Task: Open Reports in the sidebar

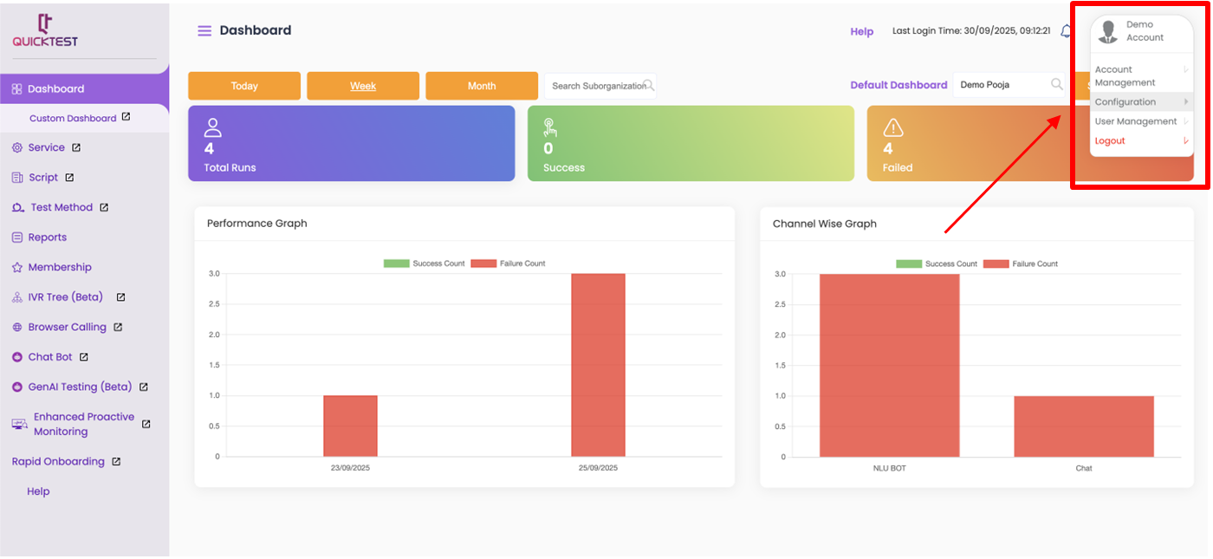Action: click(47, 237)
